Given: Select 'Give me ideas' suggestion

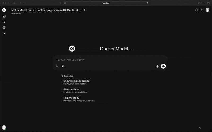Looking at the screenshot, I should point(76,91).
